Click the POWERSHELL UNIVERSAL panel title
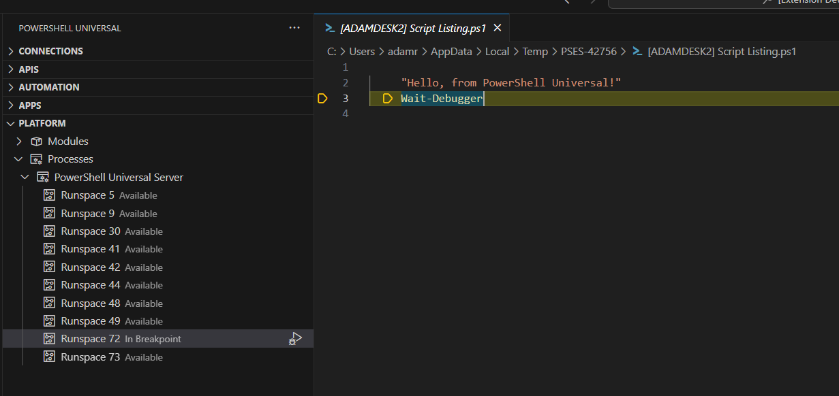The image size is (839, 396). [x=70, y=29]
